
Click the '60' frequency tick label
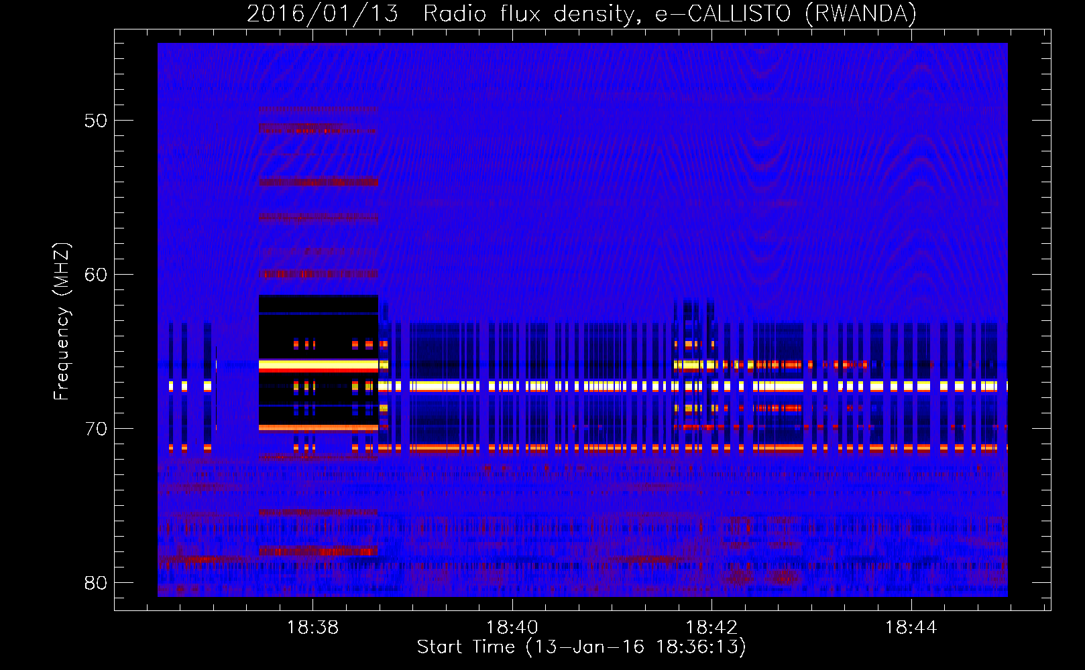click(96, 275)
